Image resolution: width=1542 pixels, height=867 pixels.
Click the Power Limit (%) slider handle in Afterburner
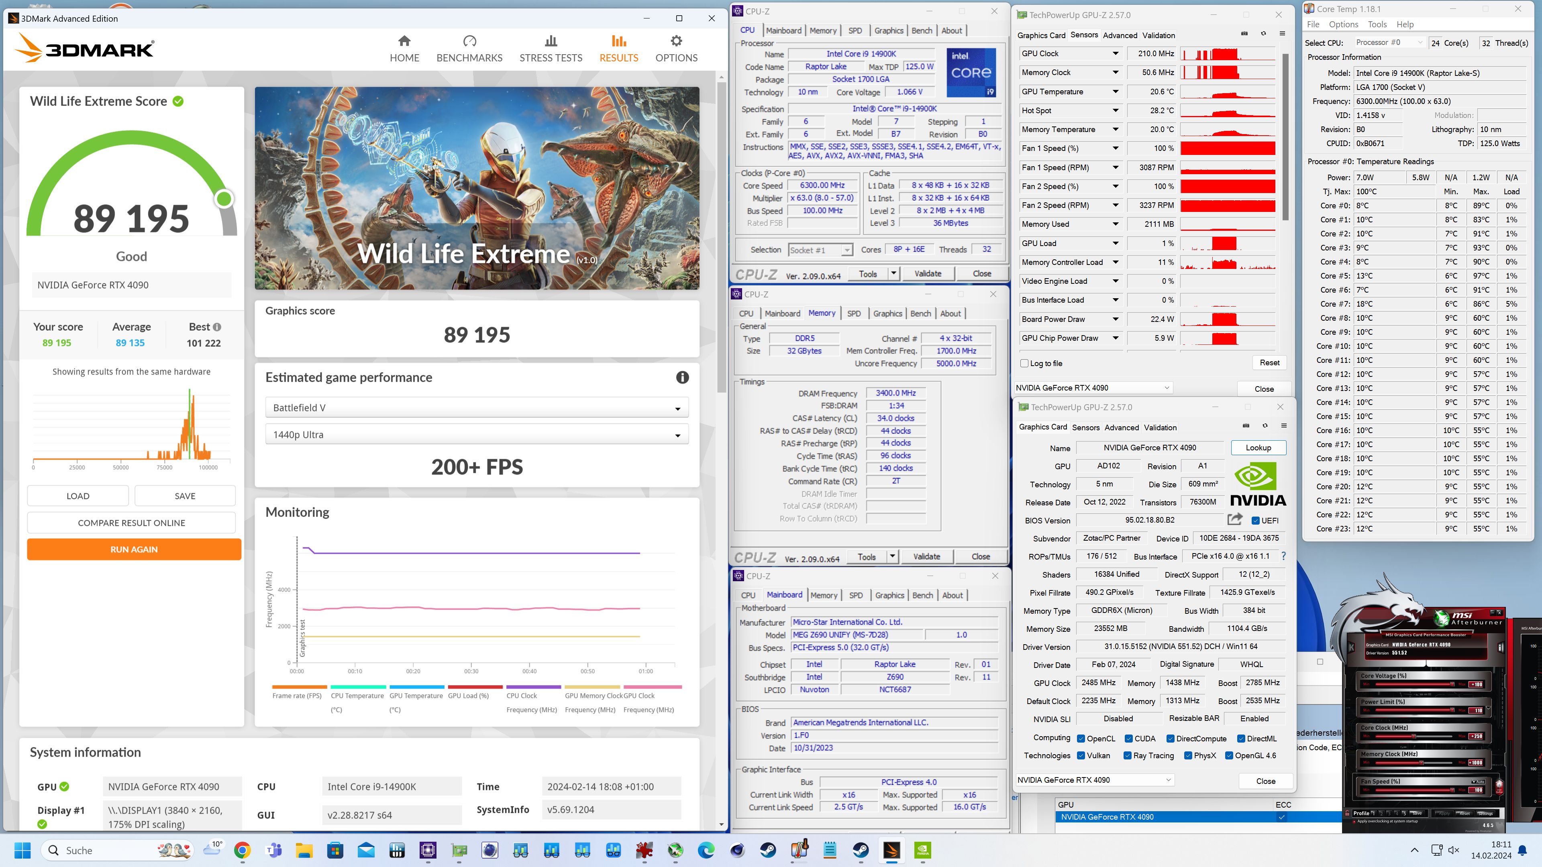coord(1452,710)
